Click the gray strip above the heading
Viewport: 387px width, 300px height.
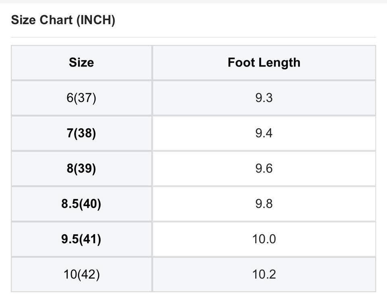tap(193, 2)
